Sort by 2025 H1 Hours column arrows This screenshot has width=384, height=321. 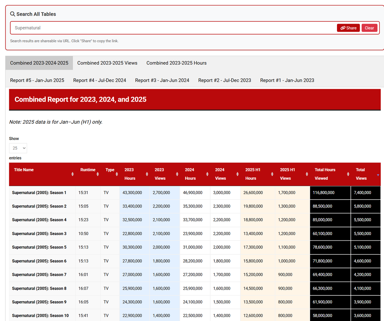272,174
